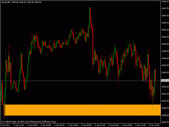Click the 1540.25 price scale label
The image size is (169, 127).
(165, 115)
